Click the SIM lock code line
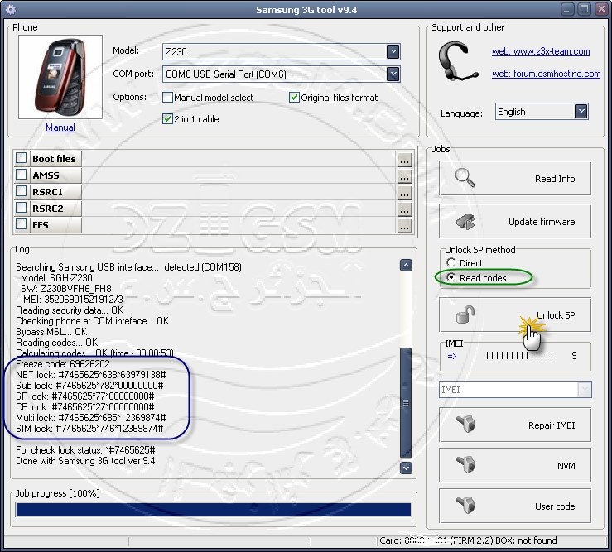 pyautogui.click(x=89, y=429)
